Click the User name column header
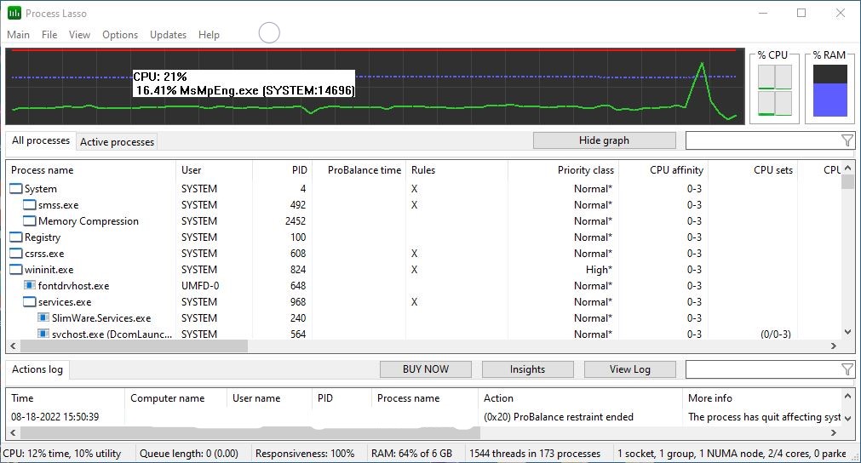The image size is (861, 463). (x=269, y=398)
